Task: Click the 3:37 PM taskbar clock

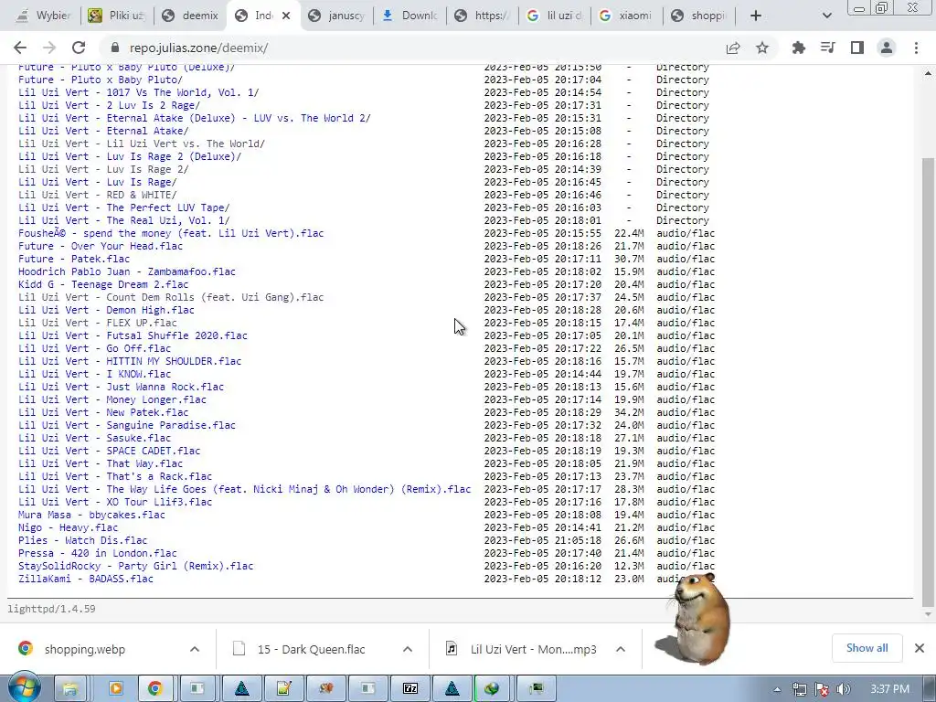Action: pyautogui.click(x=889, y=689)
